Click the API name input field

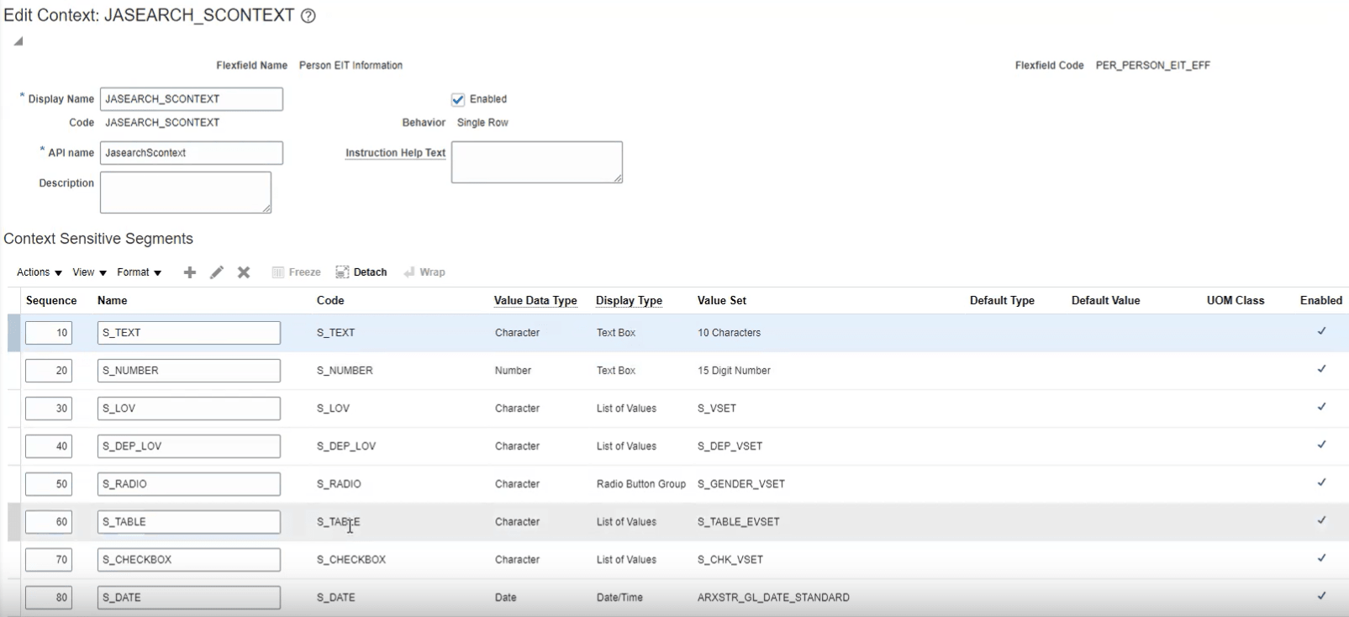(192, 153)
